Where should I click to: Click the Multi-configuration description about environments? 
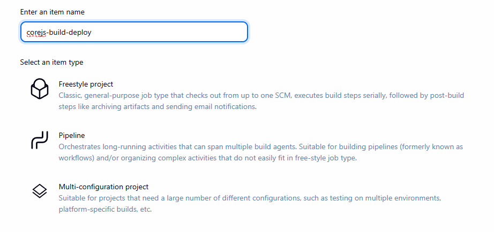point(250,198)
